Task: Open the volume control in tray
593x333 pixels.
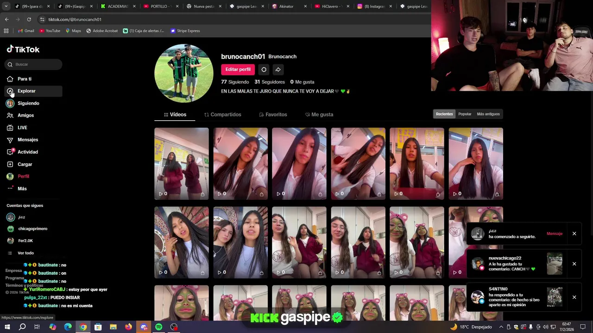Action: (x=545, y=327)
